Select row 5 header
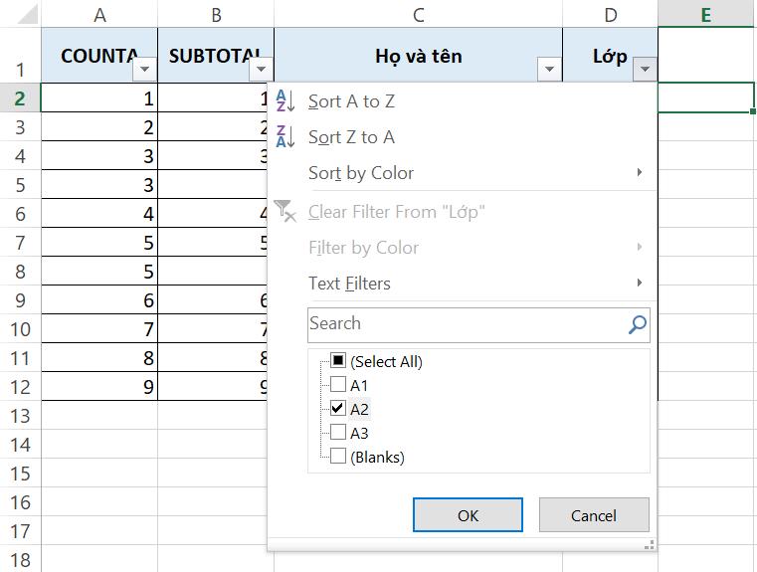Viewport: 757px width, 572px height. point(20,184)
